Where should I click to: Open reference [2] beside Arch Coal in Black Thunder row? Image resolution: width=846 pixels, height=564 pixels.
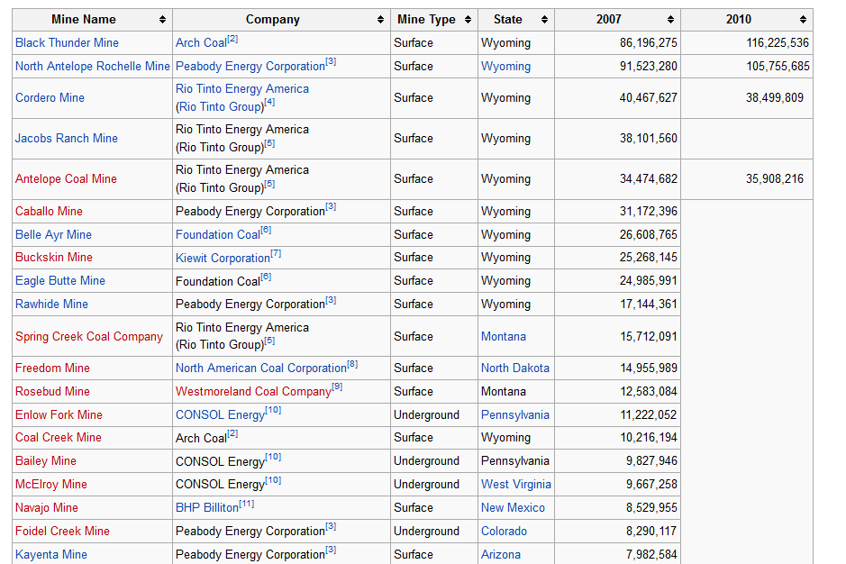pyautogui.click(x=232, y=39)
